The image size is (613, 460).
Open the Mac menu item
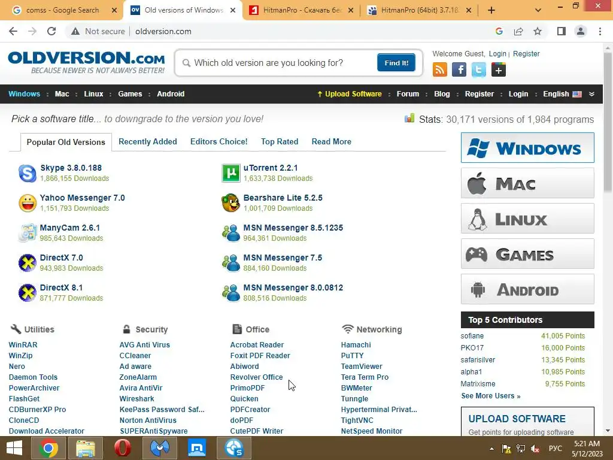62,94
